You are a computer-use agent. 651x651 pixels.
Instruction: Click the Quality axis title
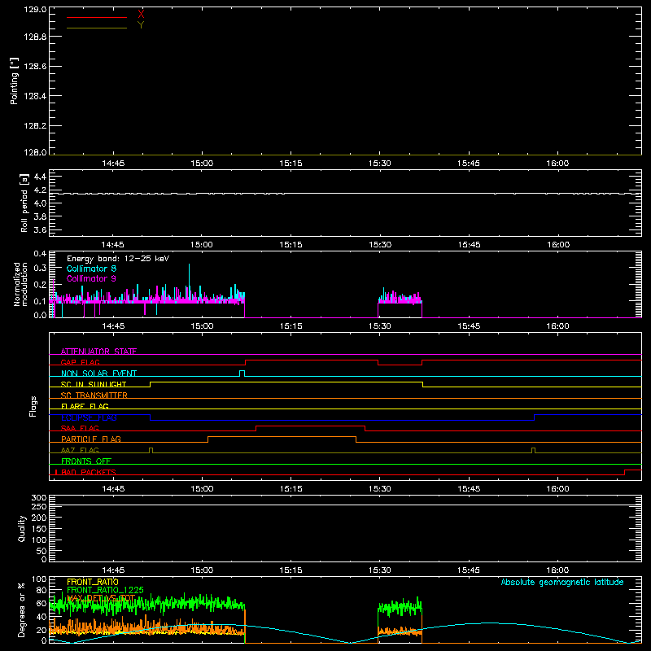point(22,528)
